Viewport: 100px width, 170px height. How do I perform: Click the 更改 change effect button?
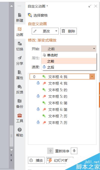pos(45,31)
